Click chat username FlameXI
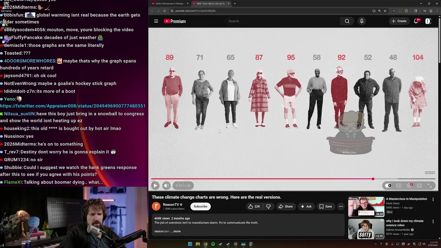The height and width of the screenshot is (248, 441). point(13,182)
